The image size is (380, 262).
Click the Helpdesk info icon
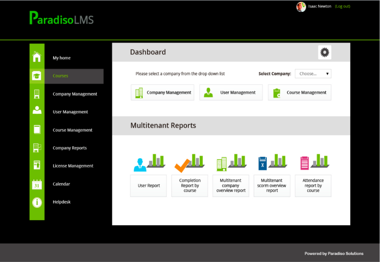(37, 202)
